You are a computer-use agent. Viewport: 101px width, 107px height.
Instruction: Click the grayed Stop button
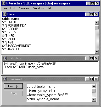coord(13,93)
